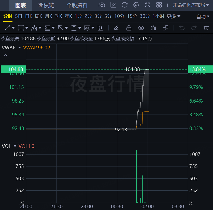The image size is (213, 210).
Task: Expand Fibonacci tool options arrow
Action: 53,28
